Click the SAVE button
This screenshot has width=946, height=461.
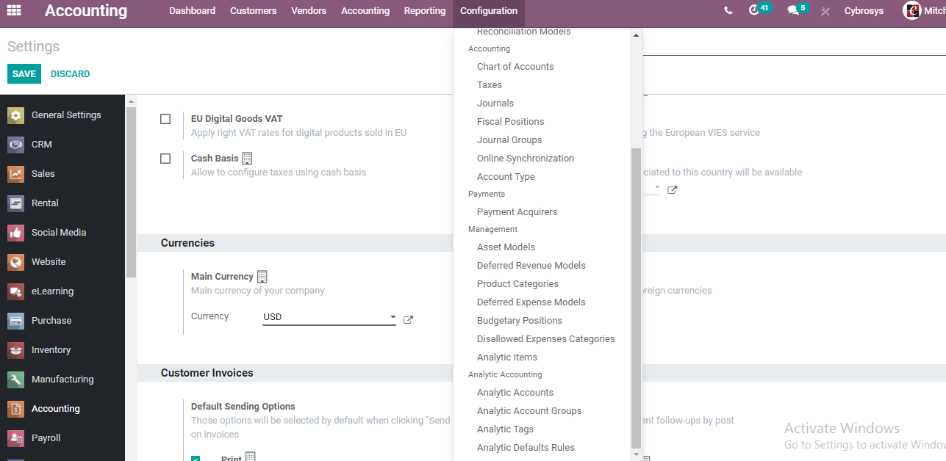point(24,74)
